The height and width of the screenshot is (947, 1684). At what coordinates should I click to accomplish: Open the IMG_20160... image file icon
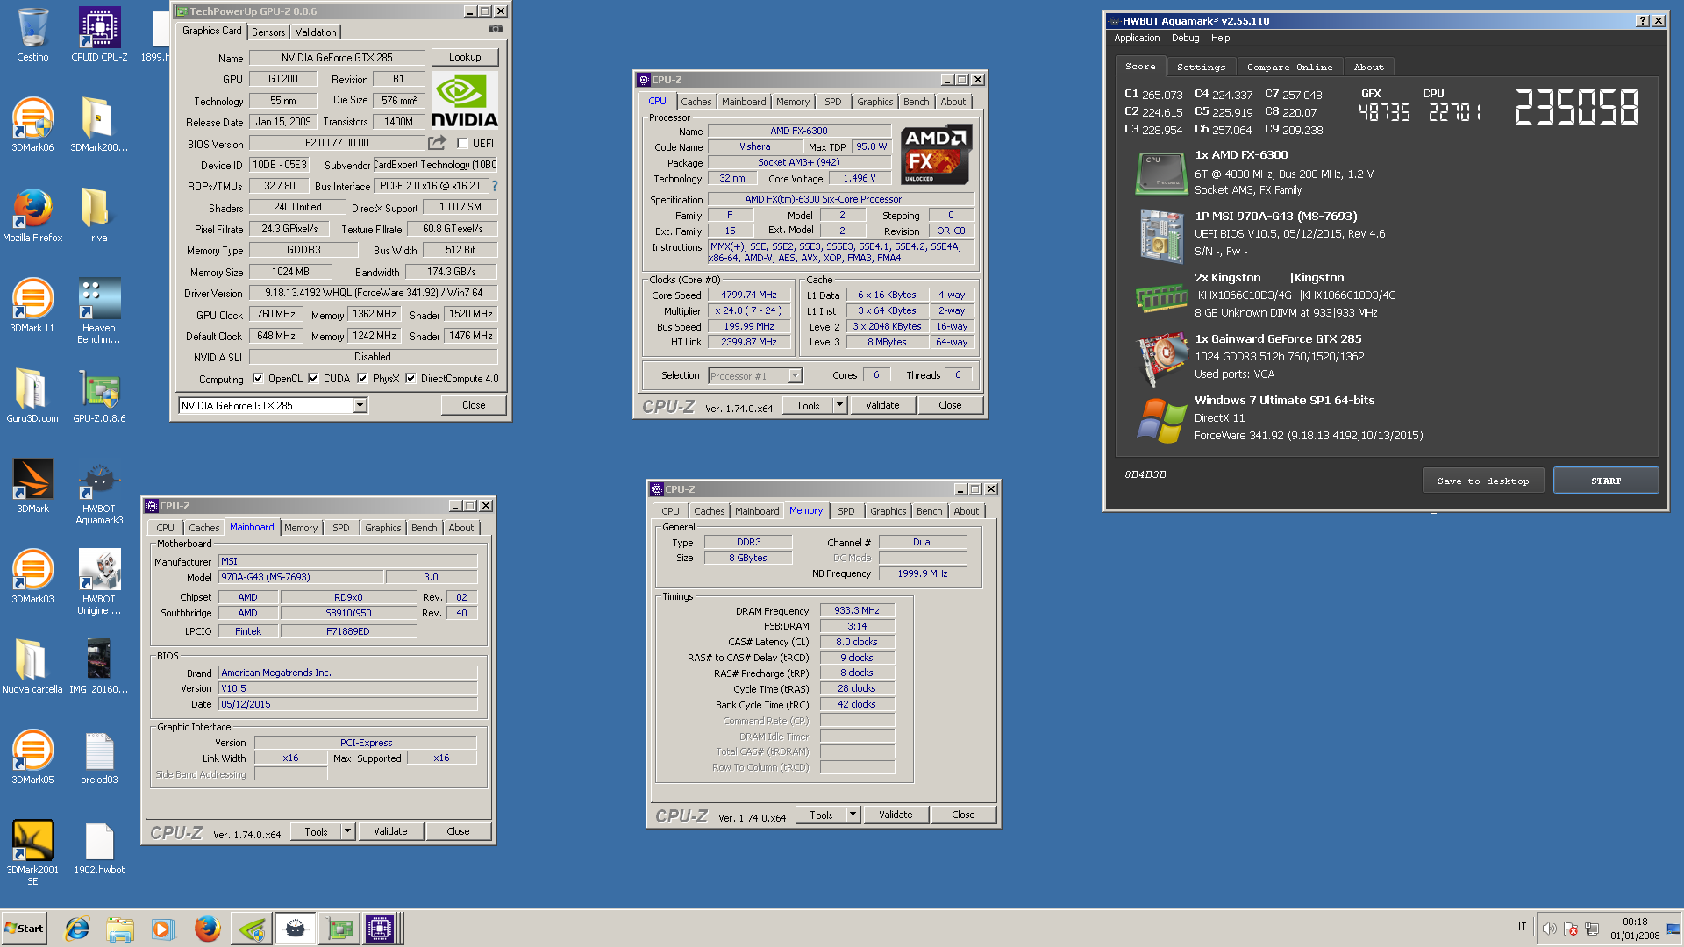tap(99, 667)
